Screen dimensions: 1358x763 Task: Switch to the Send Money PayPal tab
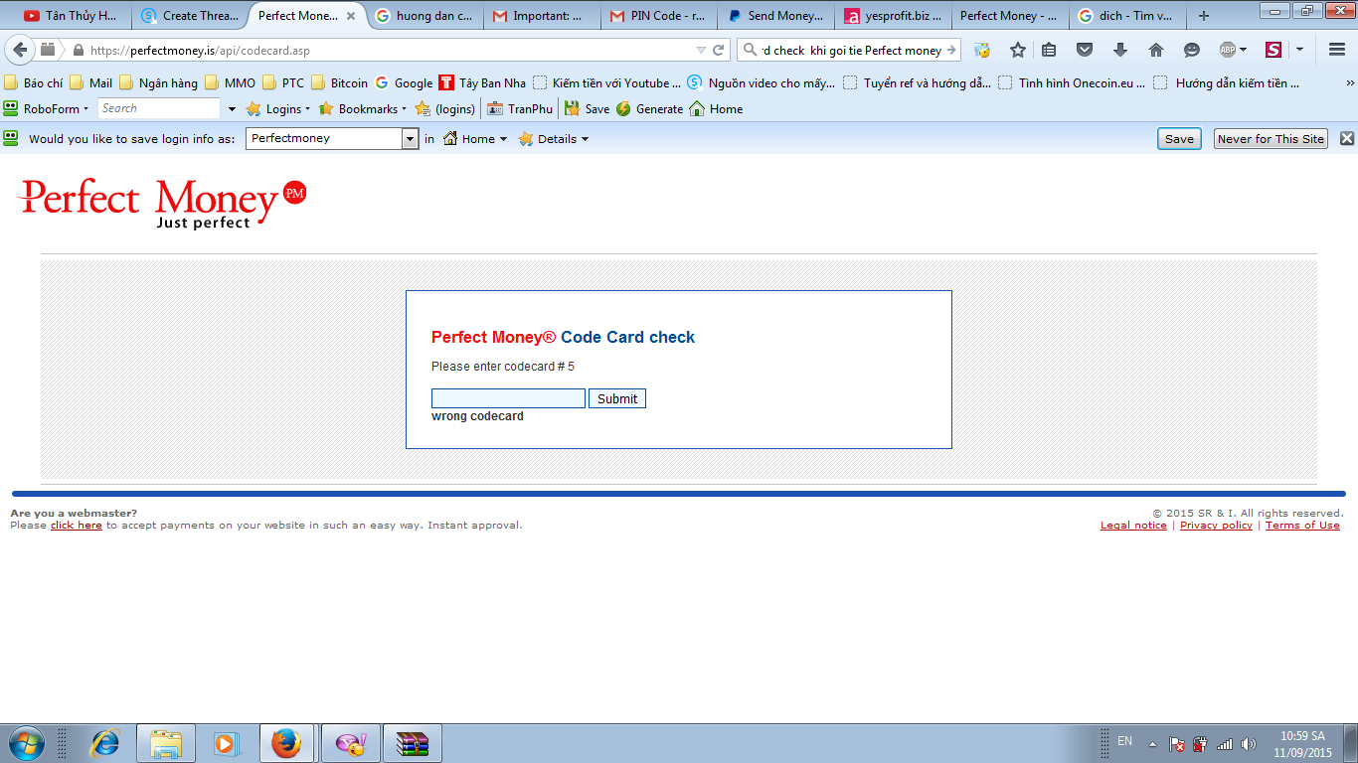(x=775, y=16)
